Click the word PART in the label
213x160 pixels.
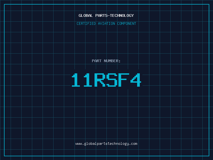point(97,61)
